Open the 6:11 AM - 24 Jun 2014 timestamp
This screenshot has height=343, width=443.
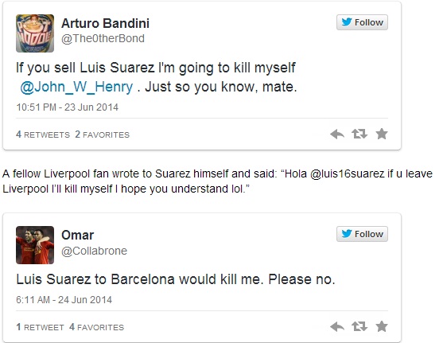[64, 300]
